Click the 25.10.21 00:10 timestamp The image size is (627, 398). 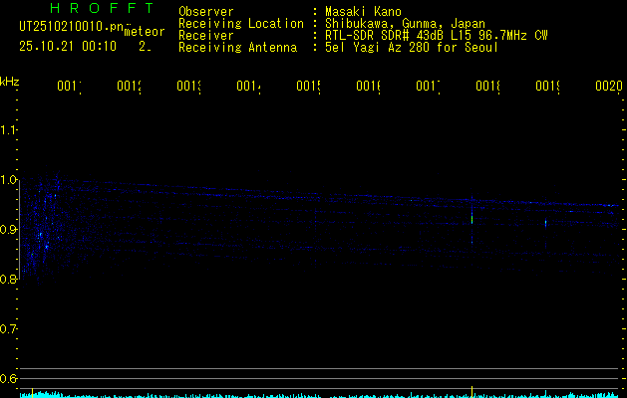(68, 46)
